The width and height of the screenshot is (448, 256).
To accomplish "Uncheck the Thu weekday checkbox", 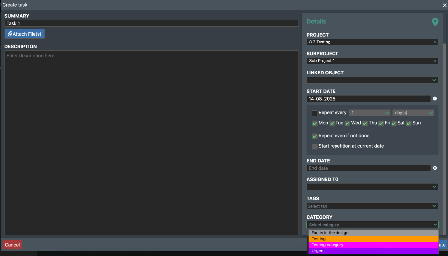I will point(365,123).
